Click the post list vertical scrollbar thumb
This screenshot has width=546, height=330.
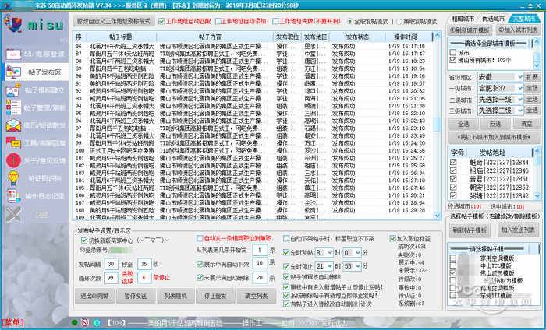[438, 125]
